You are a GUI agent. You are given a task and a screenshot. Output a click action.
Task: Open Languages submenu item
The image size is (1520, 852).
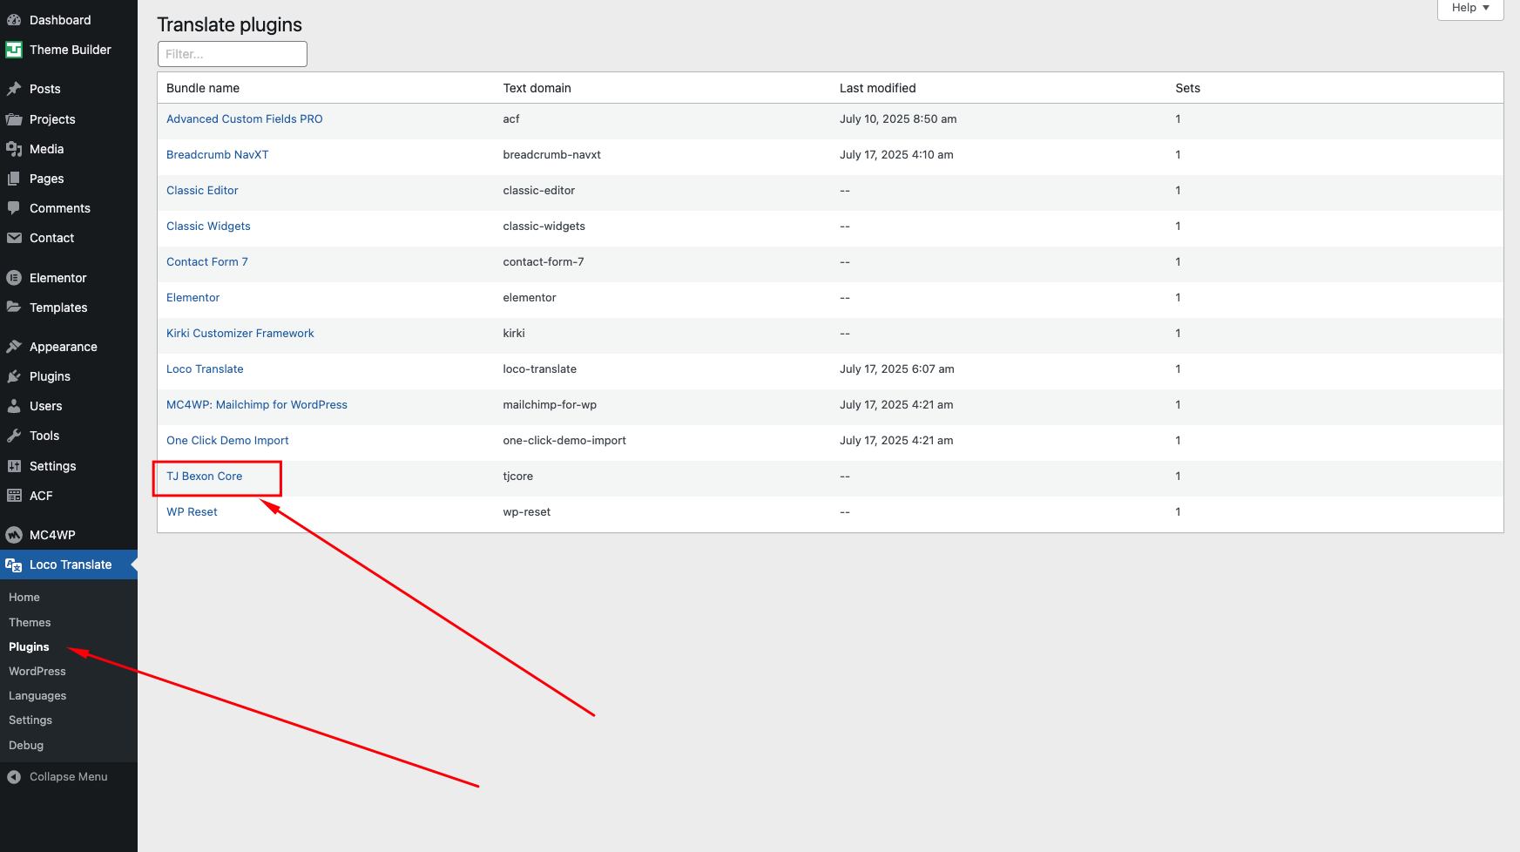37,695
